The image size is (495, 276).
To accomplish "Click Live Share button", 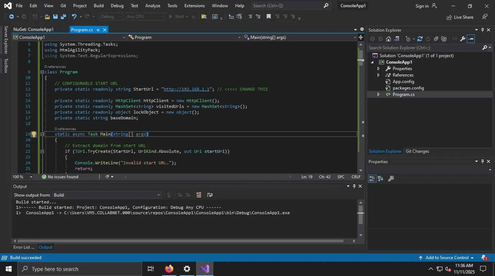I will 460,17.
